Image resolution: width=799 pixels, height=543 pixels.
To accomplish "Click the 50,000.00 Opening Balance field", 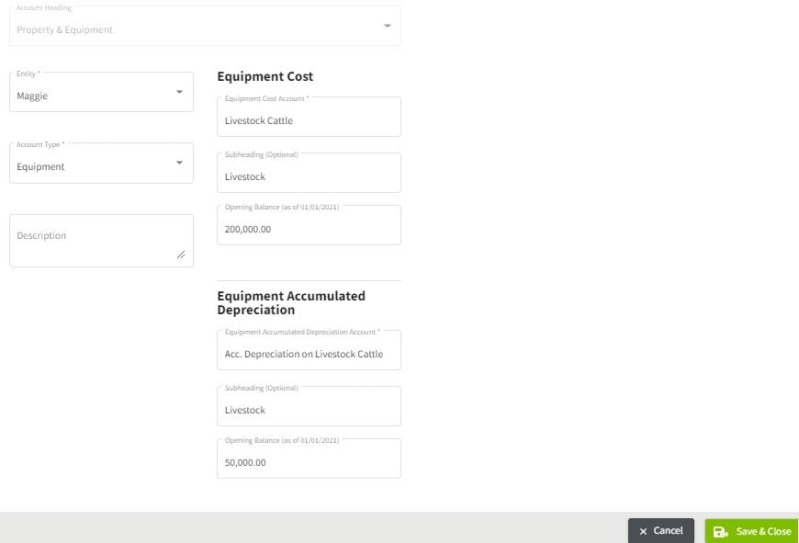I will tap(309, 461).
